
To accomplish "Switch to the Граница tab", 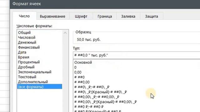I will pos(105,16).
